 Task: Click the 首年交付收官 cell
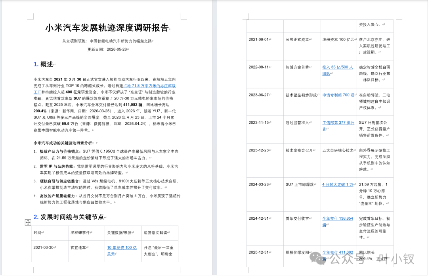coord(302,228)
